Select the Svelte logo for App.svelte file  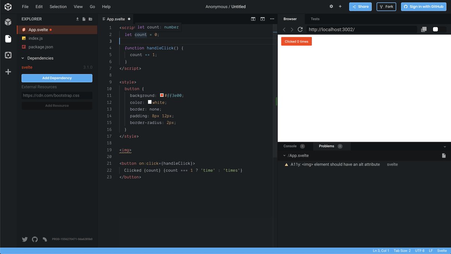25,29
